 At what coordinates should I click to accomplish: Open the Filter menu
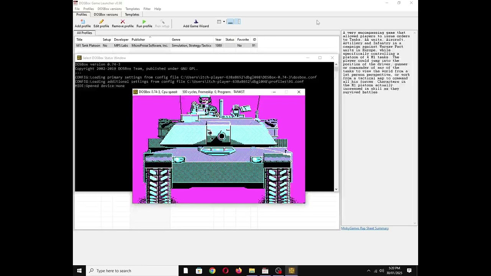(147, 9)
